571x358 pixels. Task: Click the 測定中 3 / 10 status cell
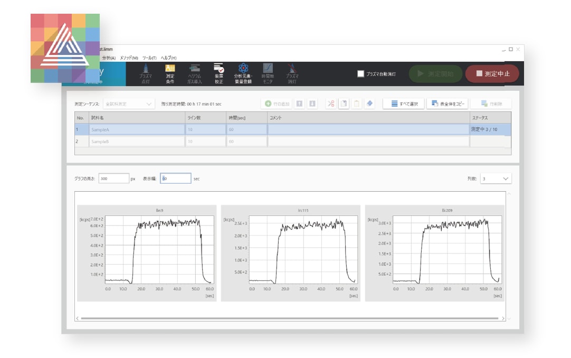click(x=490, y=129)
